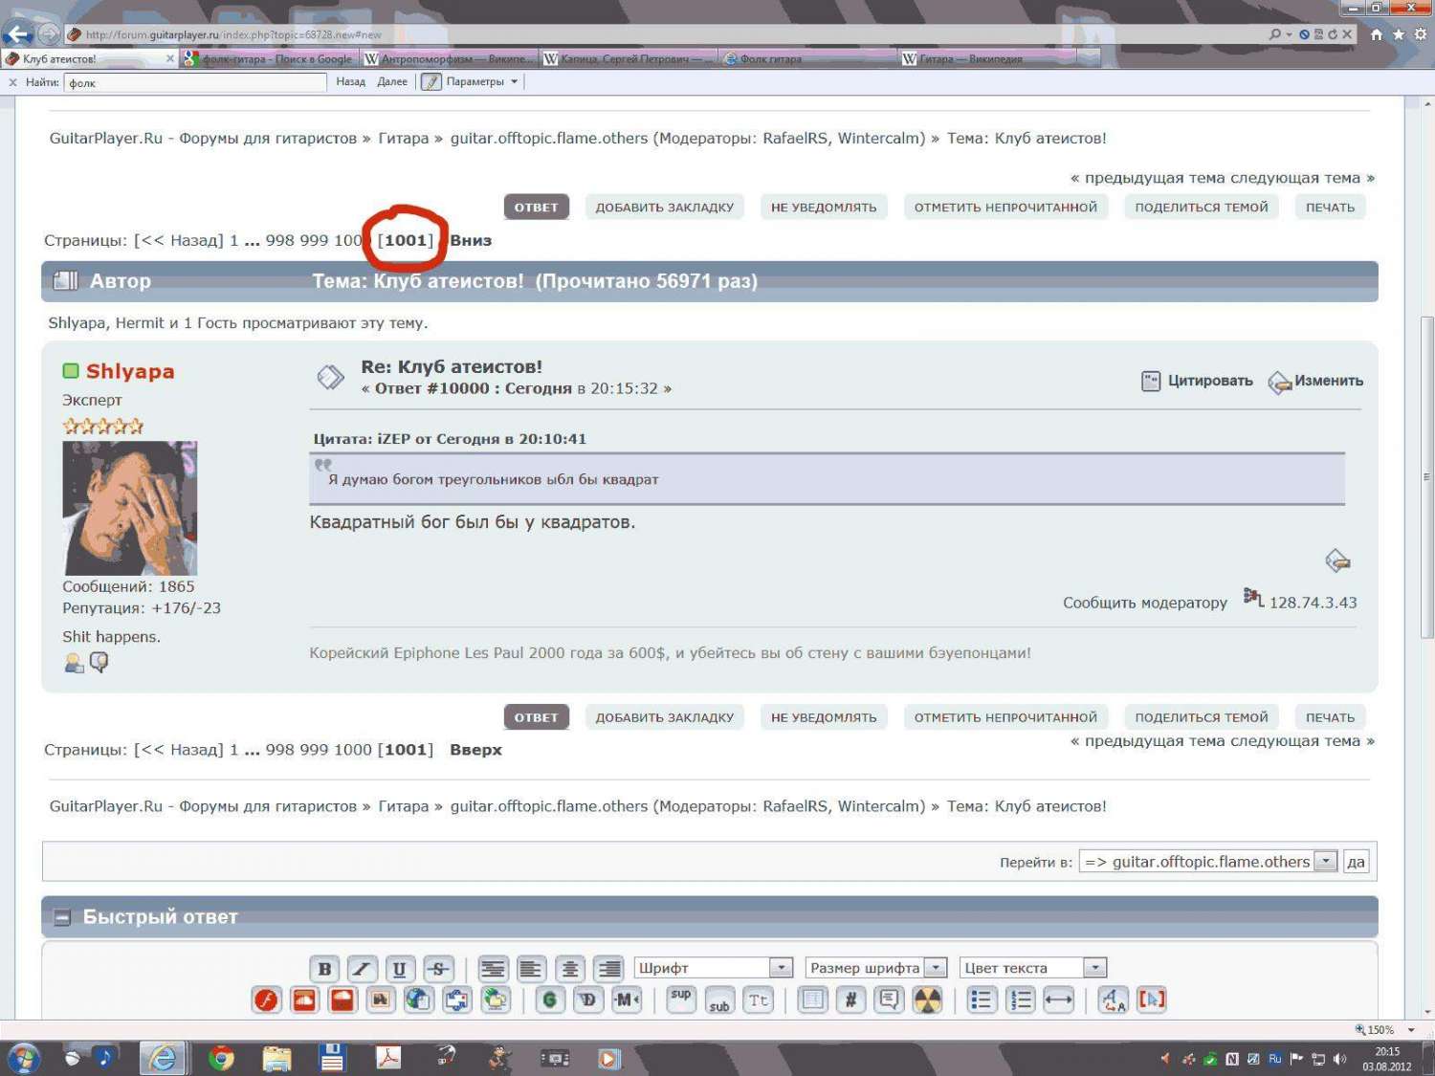Click Цитировать to quote the post
The width and height of the screenshot is (1435, 1076).
1197,381
